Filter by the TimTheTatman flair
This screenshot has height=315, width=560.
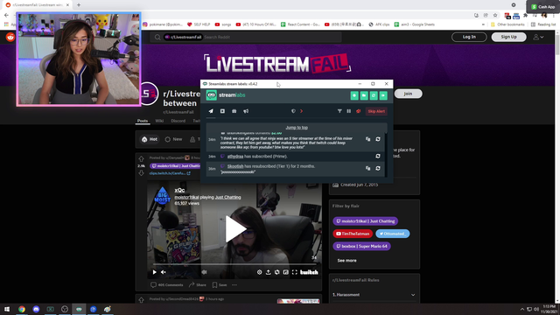(353, 234)
